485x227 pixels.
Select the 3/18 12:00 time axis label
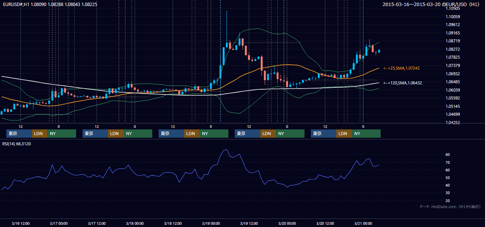[x=173, y=224]
